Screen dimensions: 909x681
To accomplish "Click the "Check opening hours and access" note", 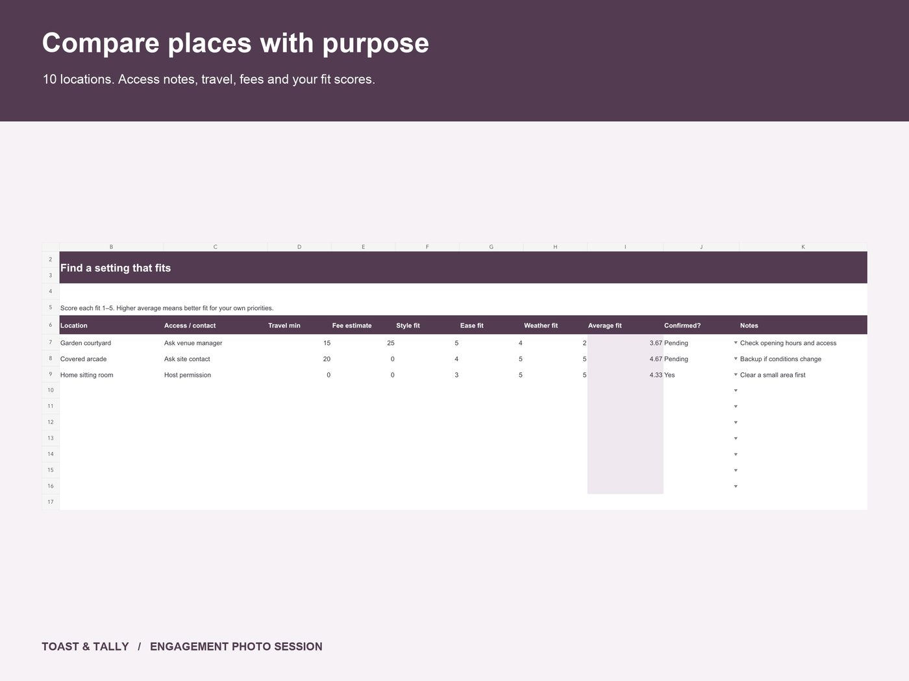I will [x=788, y=343].
